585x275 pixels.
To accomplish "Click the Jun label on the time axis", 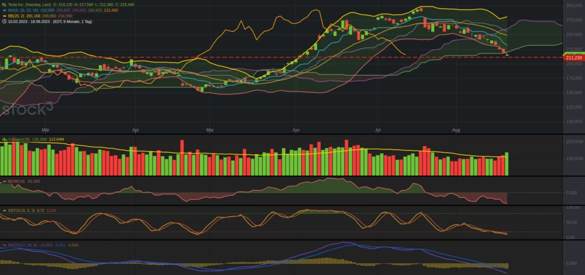I will (x=296, y=130).
